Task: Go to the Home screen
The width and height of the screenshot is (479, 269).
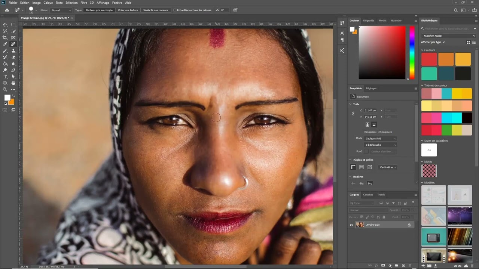Action: [7, 10]
